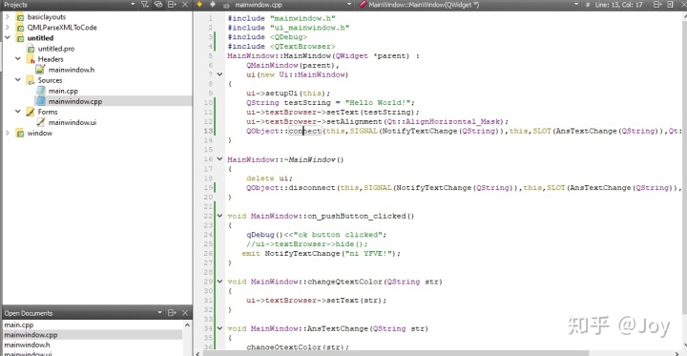Open the Projects view selector dropdown
Viewport: 687px width, 356px height.
click(x=133, y=5)
